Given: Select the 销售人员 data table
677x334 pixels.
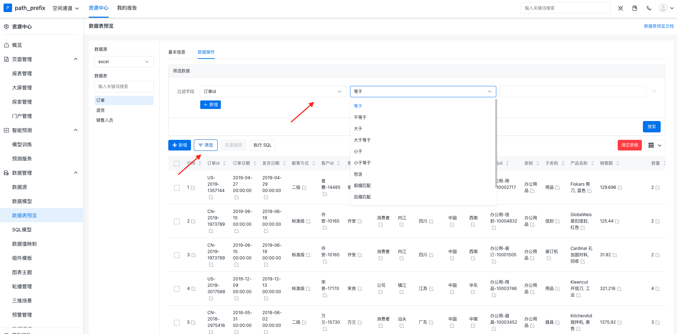Looking at the screenshot, I should [124, 120].
